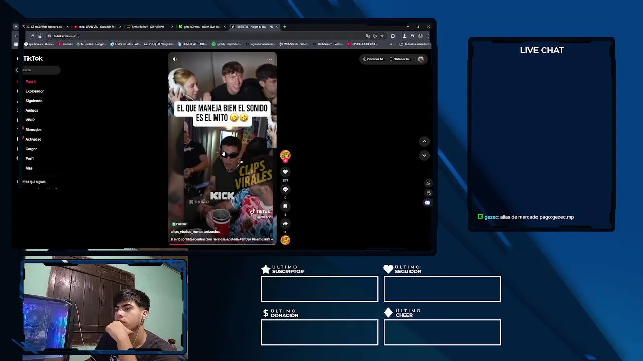This screenshot has width=643, height=361.
Task: Open the browser three-dot menu
Action: pos(428,36)
